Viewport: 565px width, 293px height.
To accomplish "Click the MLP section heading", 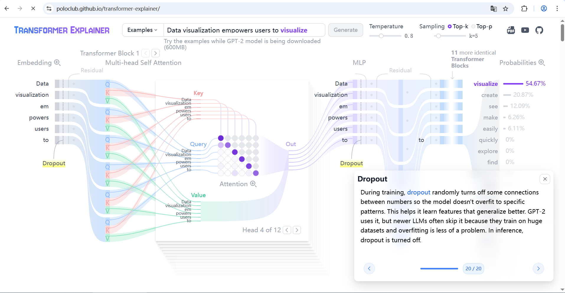I will [359, 63].
